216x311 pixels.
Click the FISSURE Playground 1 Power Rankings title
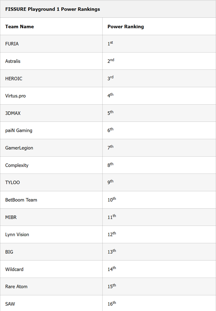[52, 9]
